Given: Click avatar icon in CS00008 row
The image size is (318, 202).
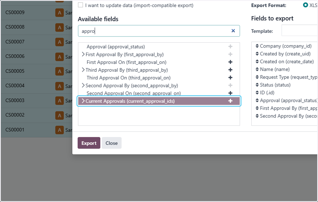Looking at the screenshot, I should coord(60,27).
